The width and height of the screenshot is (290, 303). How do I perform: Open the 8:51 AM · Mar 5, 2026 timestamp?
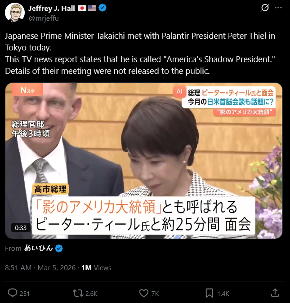pos(40,268)
